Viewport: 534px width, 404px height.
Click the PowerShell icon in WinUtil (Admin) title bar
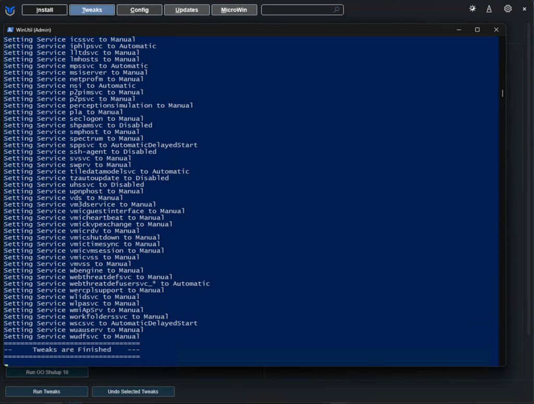click(10, 30)
